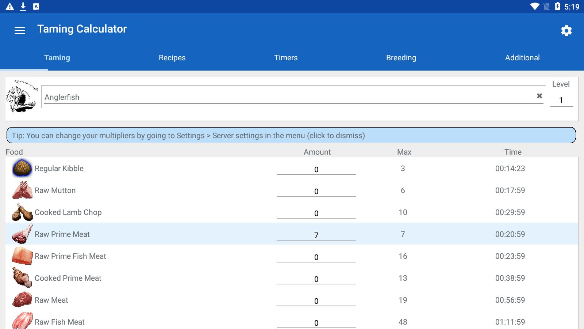Select the Raw Prime Meat icon
Screen dimensions: 584x329
(22, 234)
